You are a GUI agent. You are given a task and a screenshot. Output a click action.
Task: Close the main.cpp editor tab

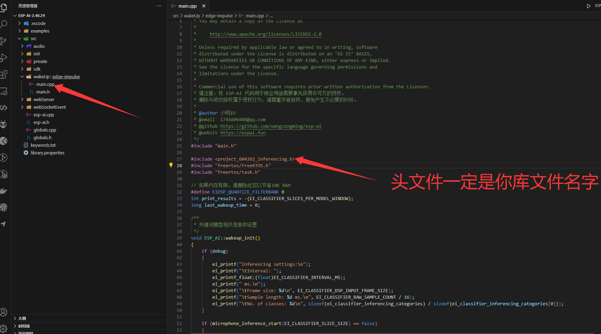[204, 6]
